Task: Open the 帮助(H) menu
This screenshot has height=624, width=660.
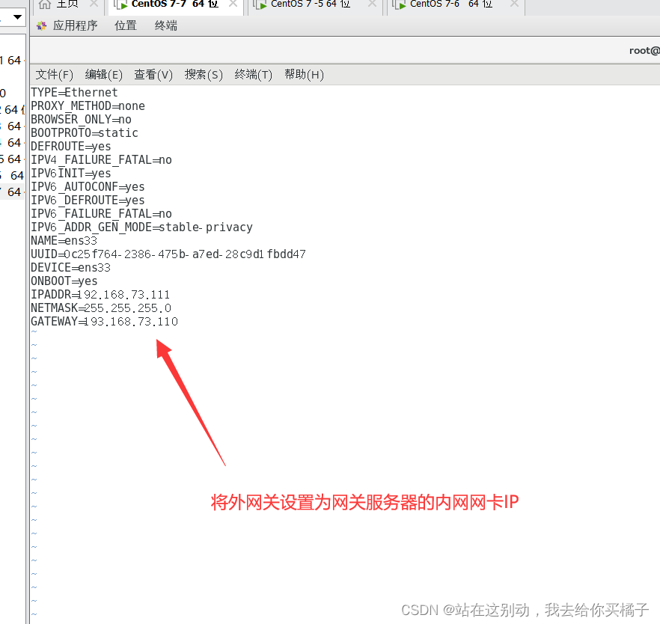Action: (x=304, y=75)
